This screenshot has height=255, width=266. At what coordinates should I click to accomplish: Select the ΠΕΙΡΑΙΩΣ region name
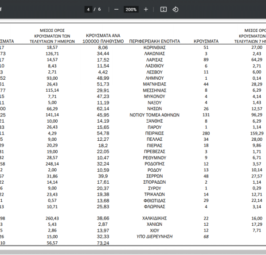point(155,133)
